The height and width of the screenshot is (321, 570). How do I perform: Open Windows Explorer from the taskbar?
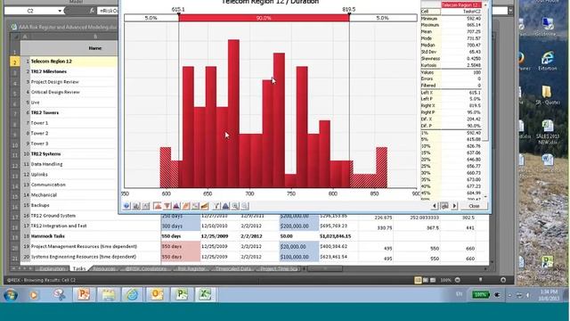click(108, 294)
